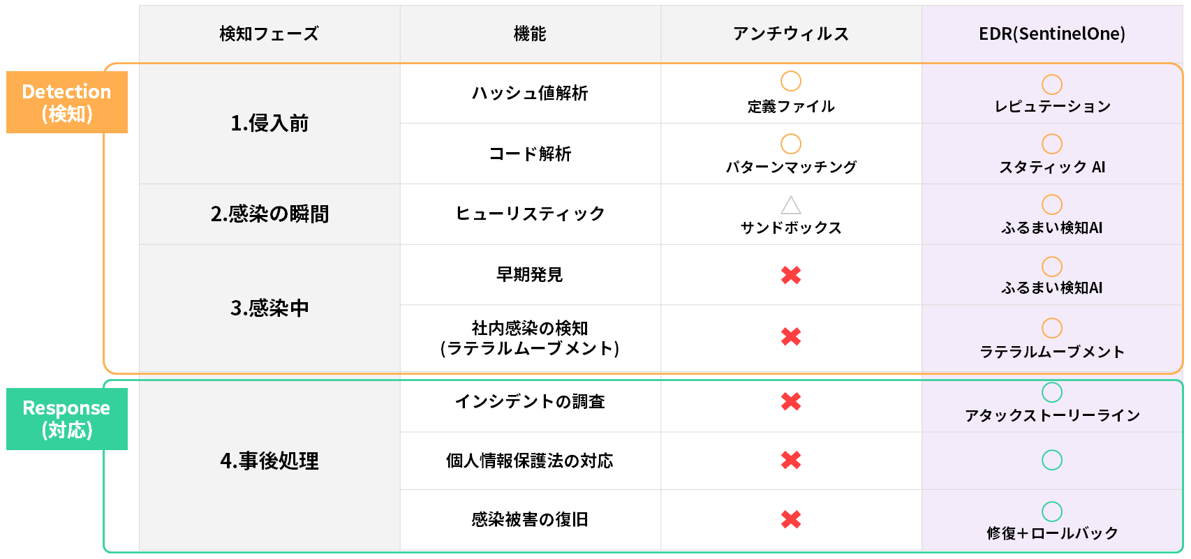Viewport: 1191px width, 559px height.
Task: Click the 4.事後処理 phase cell
Action: pos(269,461)
